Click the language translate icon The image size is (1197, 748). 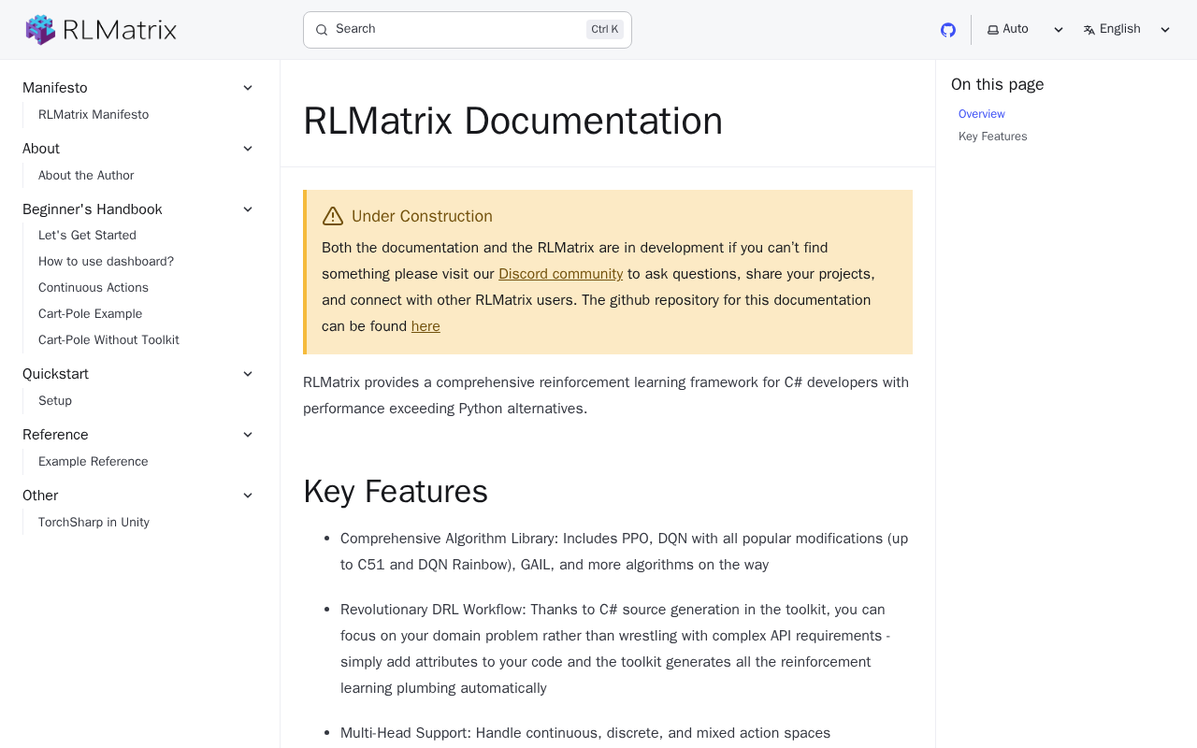click(x=1089, y=30)
